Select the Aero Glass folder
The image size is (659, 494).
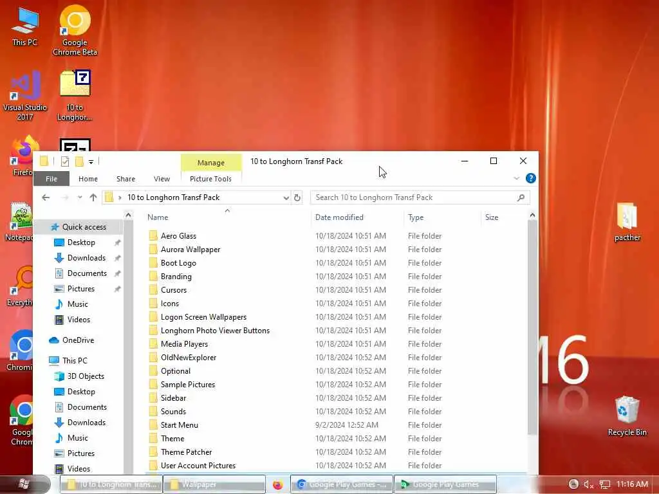click(x=178, y=236)
